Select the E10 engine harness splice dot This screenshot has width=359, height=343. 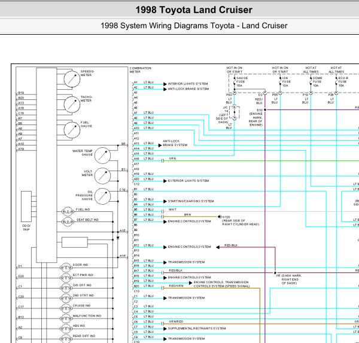[265, 110]
